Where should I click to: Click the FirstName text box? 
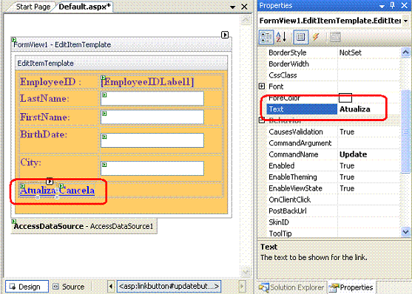pyautogui.click(x=152, y=117)
